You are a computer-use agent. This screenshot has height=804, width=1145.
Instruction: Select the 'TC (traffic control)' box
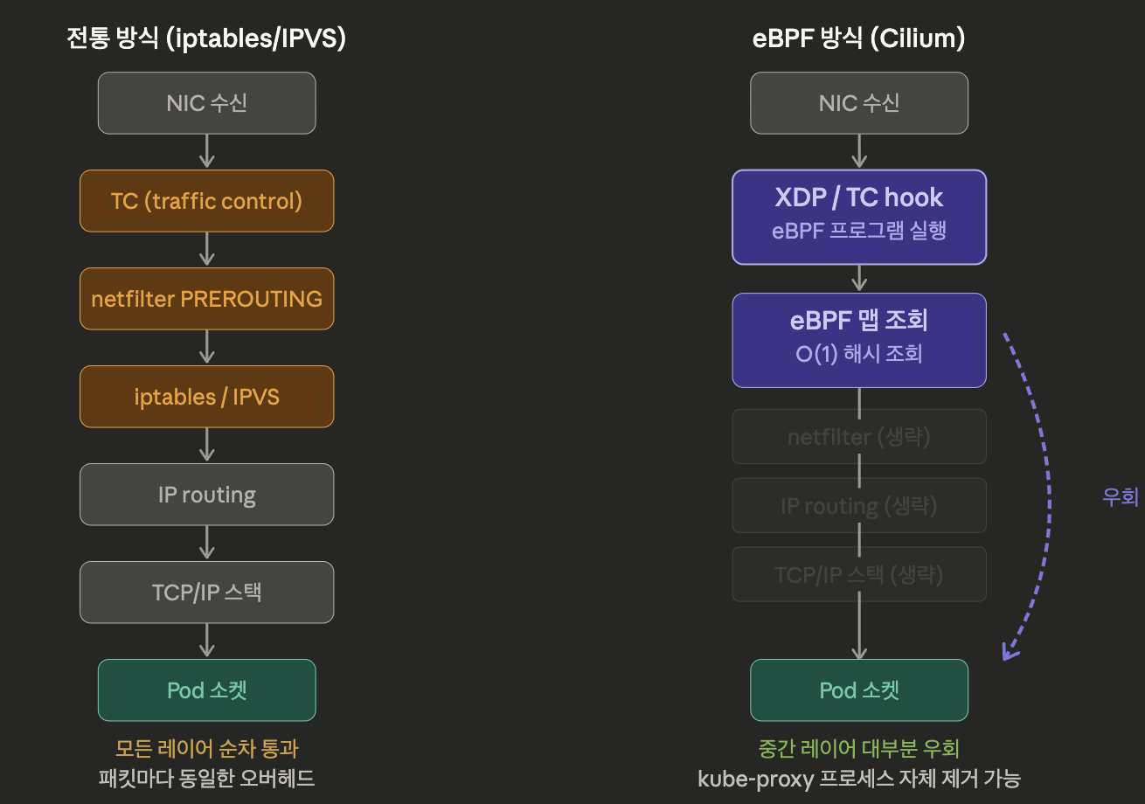click(x=206, y=201)
